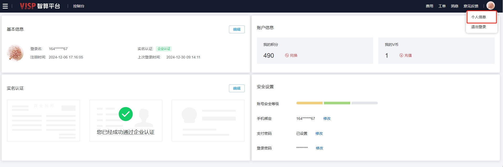
Task: Click the VISP 智算平台 logo
Action: click(40, 6)
